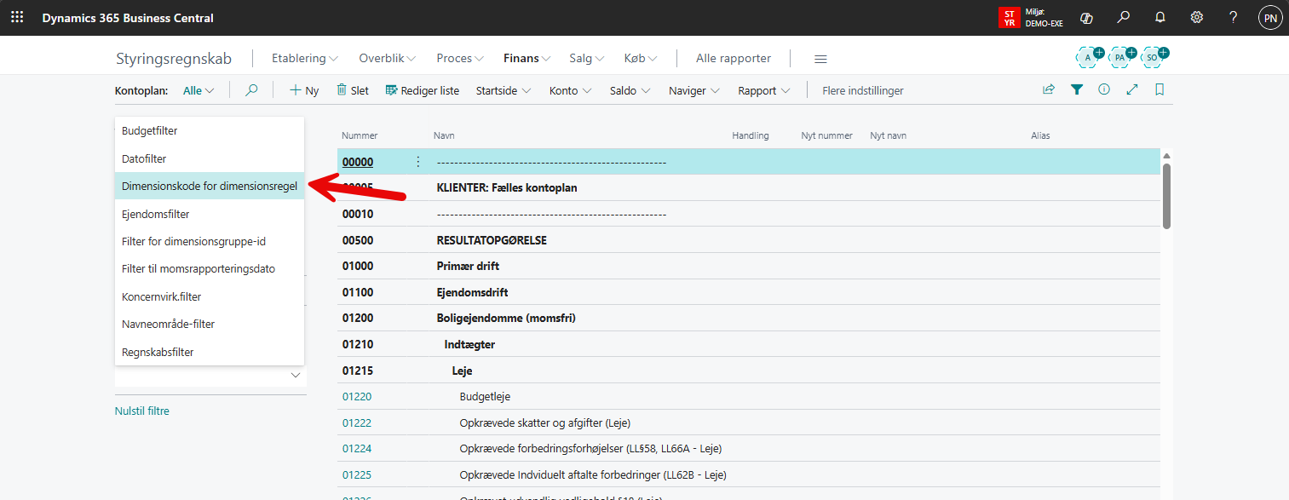Click Nulstil filtre link
The width and height of the screenshot is (1289, 500).
point(142,411)
